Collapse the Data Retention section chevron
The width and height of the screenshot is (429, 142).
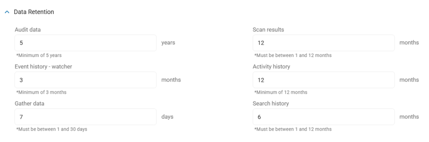coord(7,12)
